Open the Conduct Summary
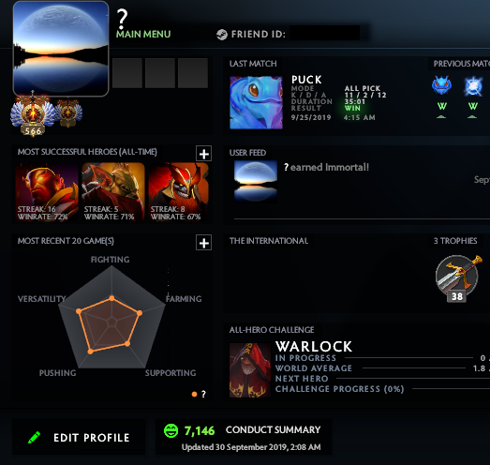This screenshot has height=465, width=490. click(x=274, y=429)
